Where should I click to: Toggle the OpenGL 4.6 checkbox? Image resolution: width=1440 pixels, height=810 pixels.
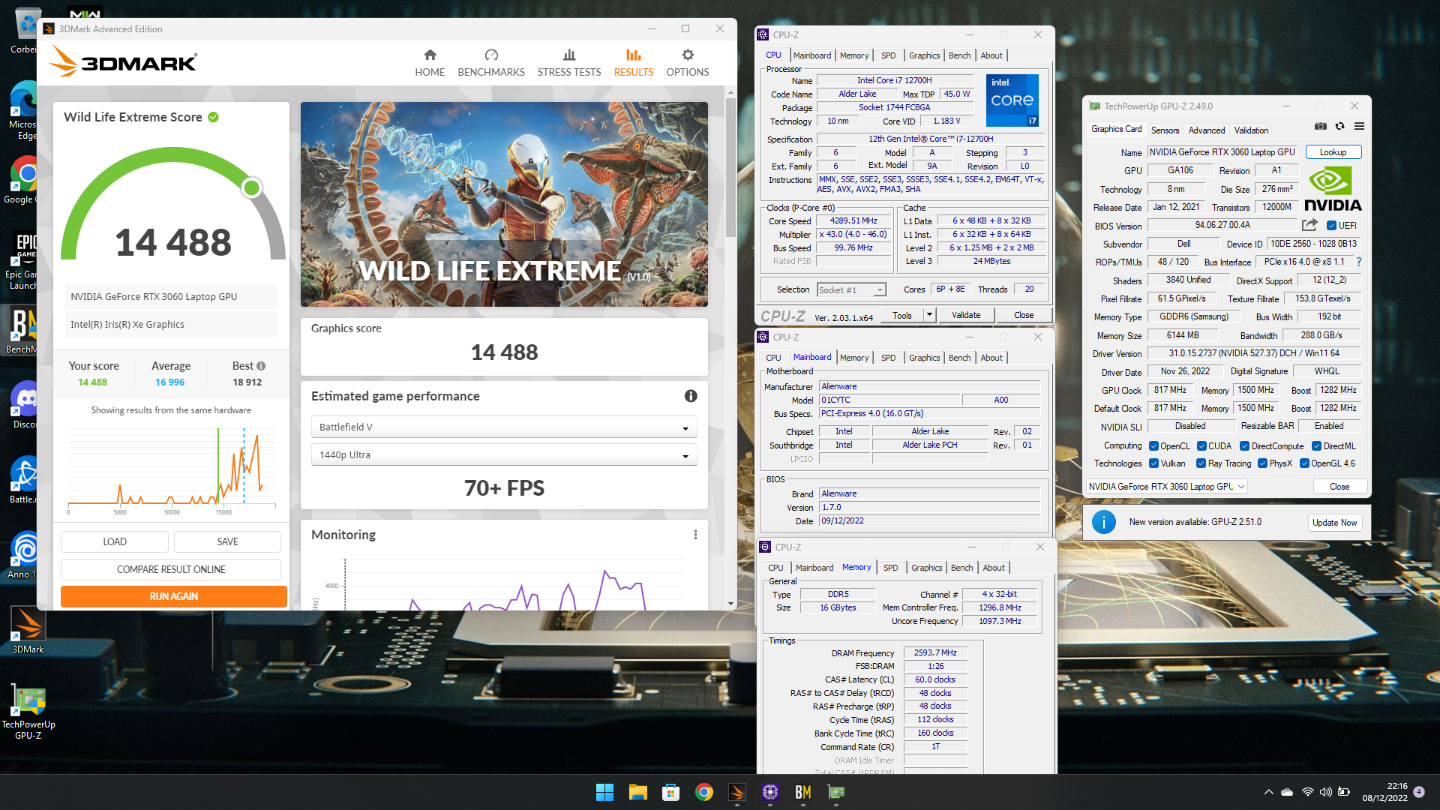point(1304,463)
